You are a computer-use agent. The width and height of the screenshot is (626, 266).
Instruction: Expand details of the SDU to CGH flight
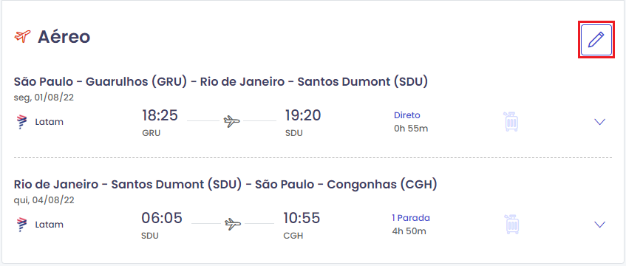coord(600,225)
